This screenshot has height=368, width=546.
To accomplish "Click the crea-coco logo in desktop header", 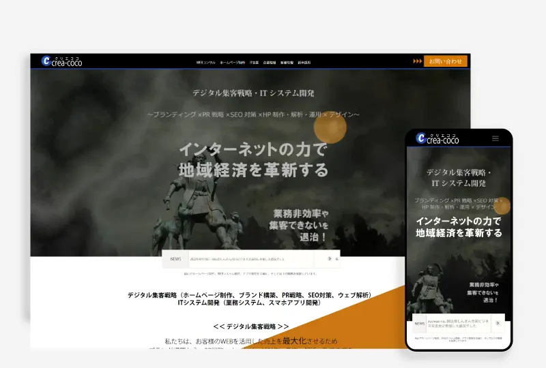I will click(61, 61).
